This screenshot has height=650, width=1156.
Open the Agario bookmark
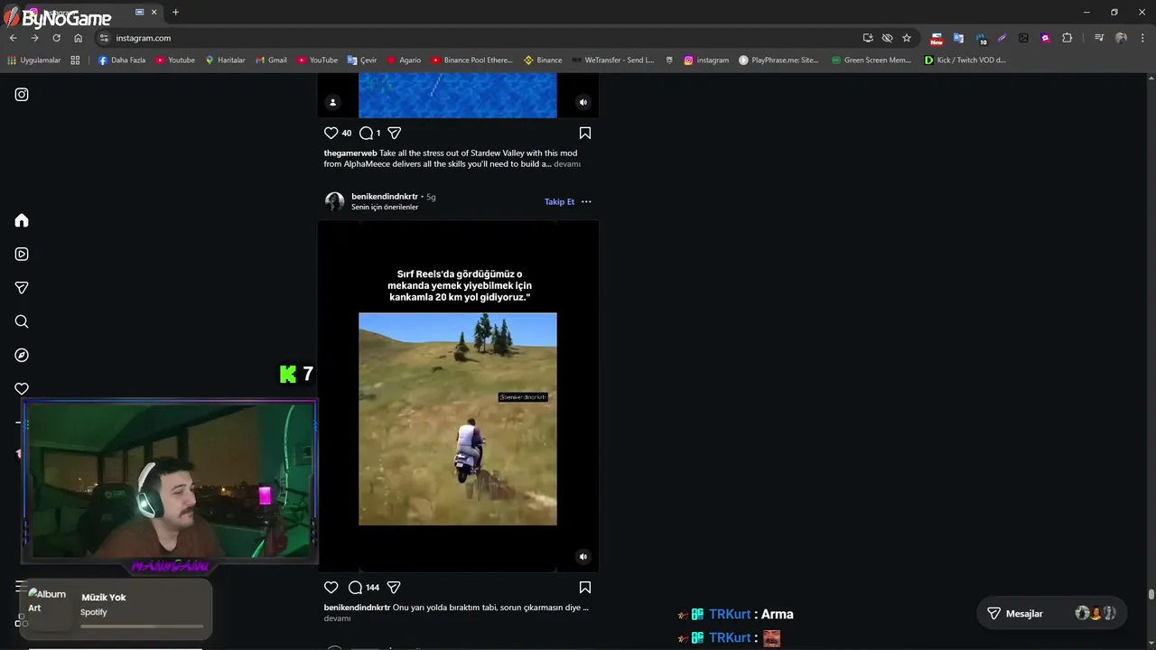pyautogui.click(x=404, y=60)
